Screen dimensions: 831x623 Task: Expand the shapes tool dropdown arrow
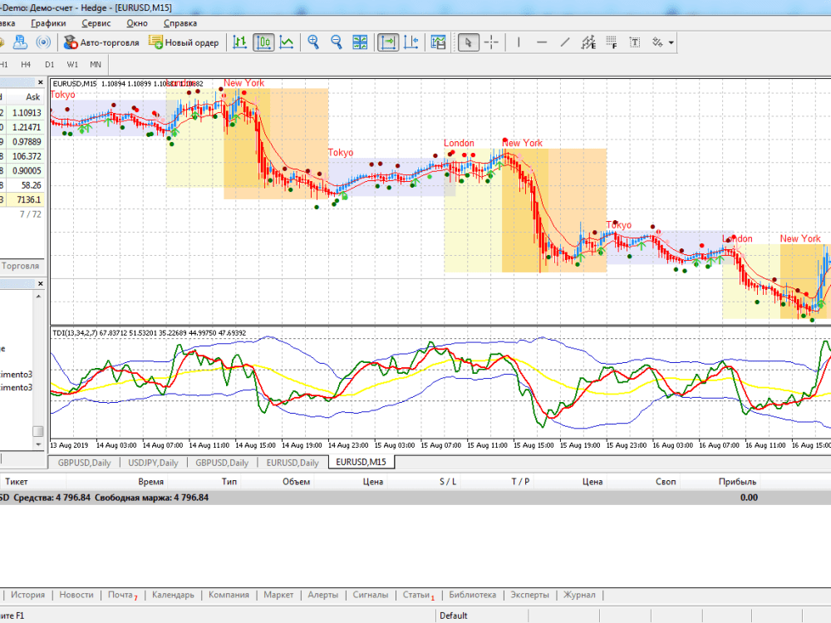pyautogui.click(x=671, y=42)
